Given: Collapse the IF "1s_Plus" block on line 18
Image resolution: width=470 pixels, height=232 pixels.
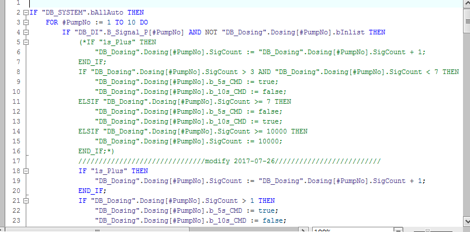Looking at the screenshot, I should pyautogui.click(x=26, y=171).
